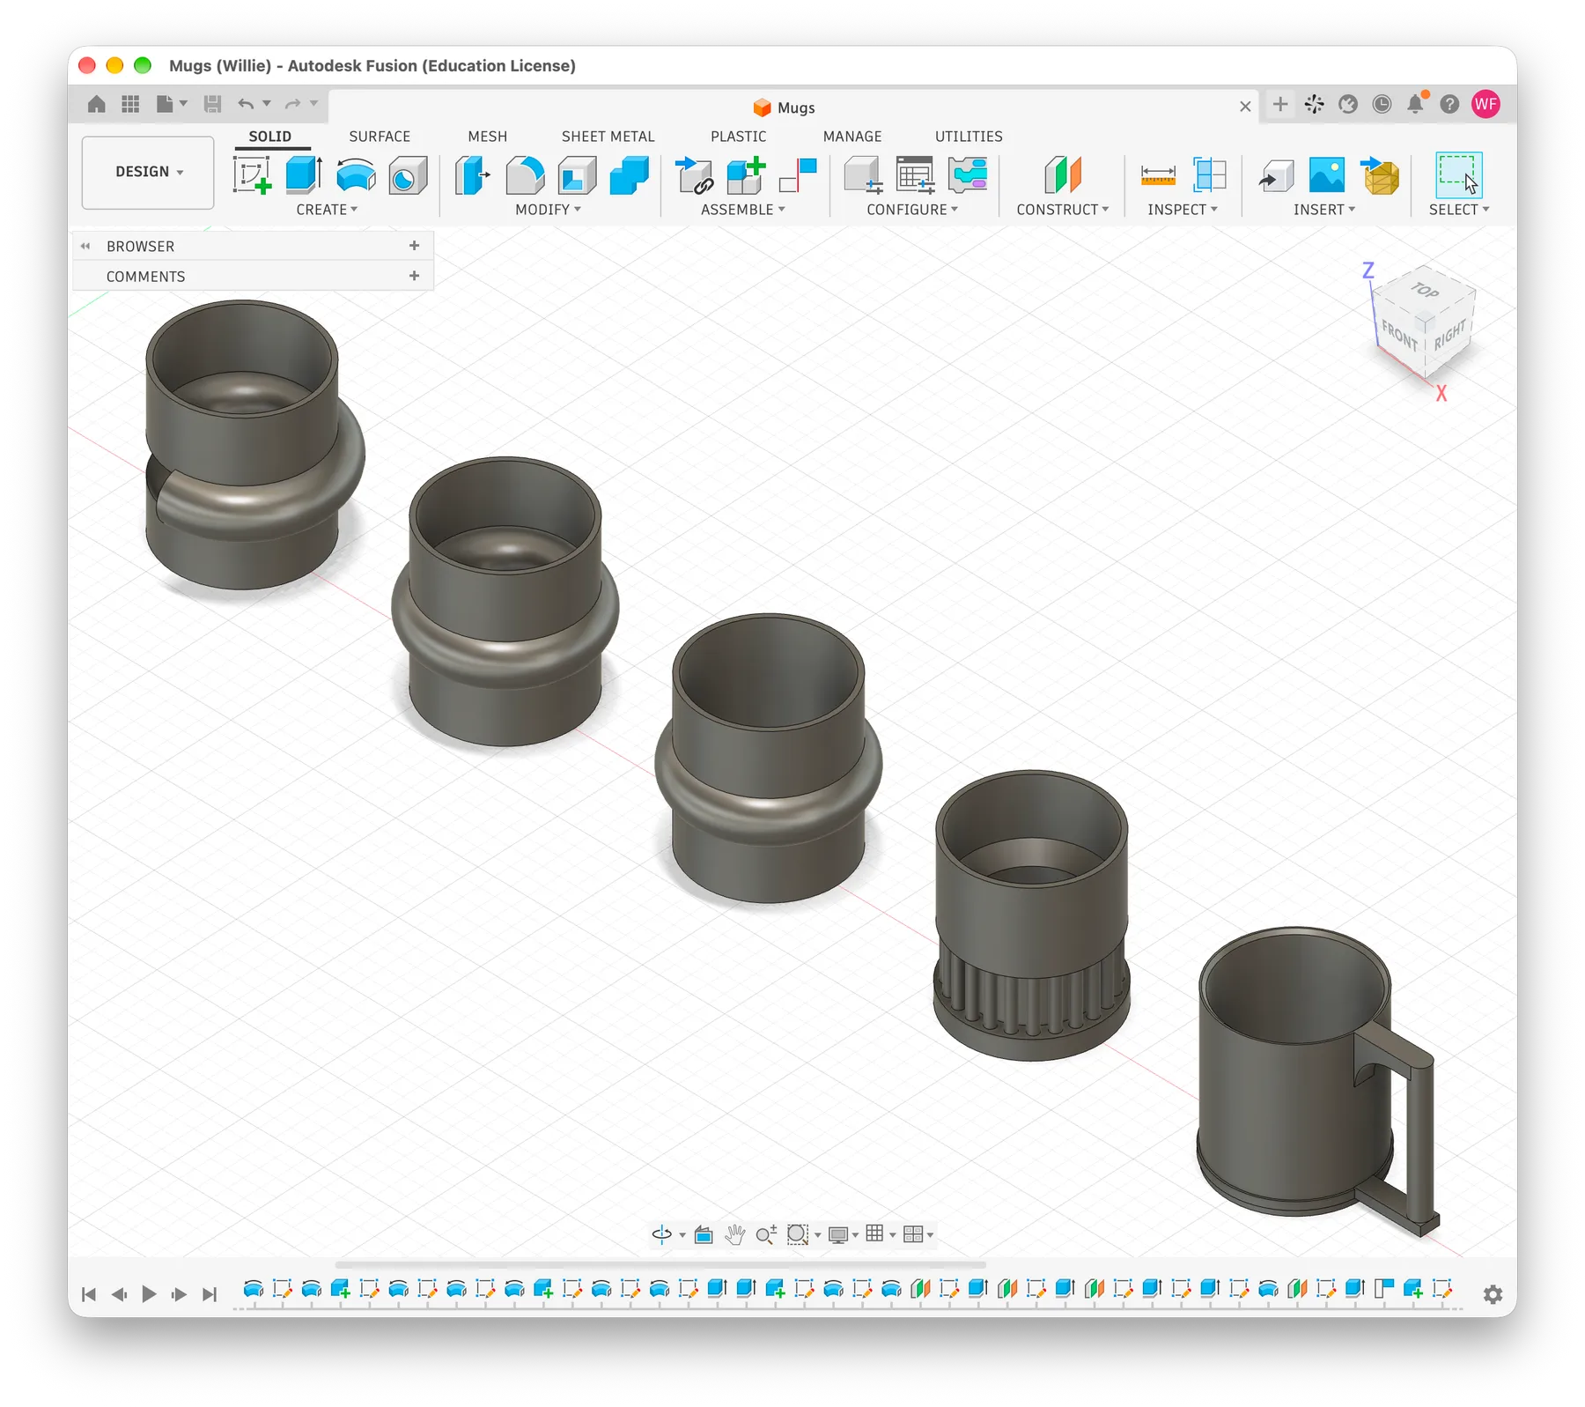Viewport: 1585px width, 1407px height.
Task: Open grid and snaps settings
Action: (874, 1233)
